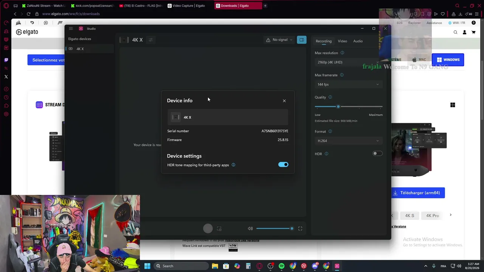Open the Elgato account icon
Viewport: 484px width, 272px height.
click(464, 32)
